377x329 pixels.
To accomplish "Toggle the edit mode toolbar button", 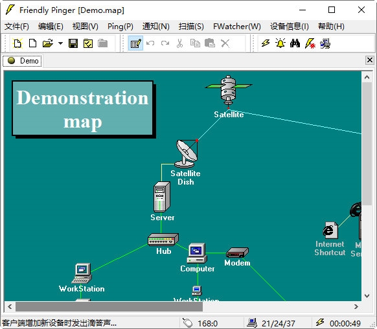I will tap(135, 43).
